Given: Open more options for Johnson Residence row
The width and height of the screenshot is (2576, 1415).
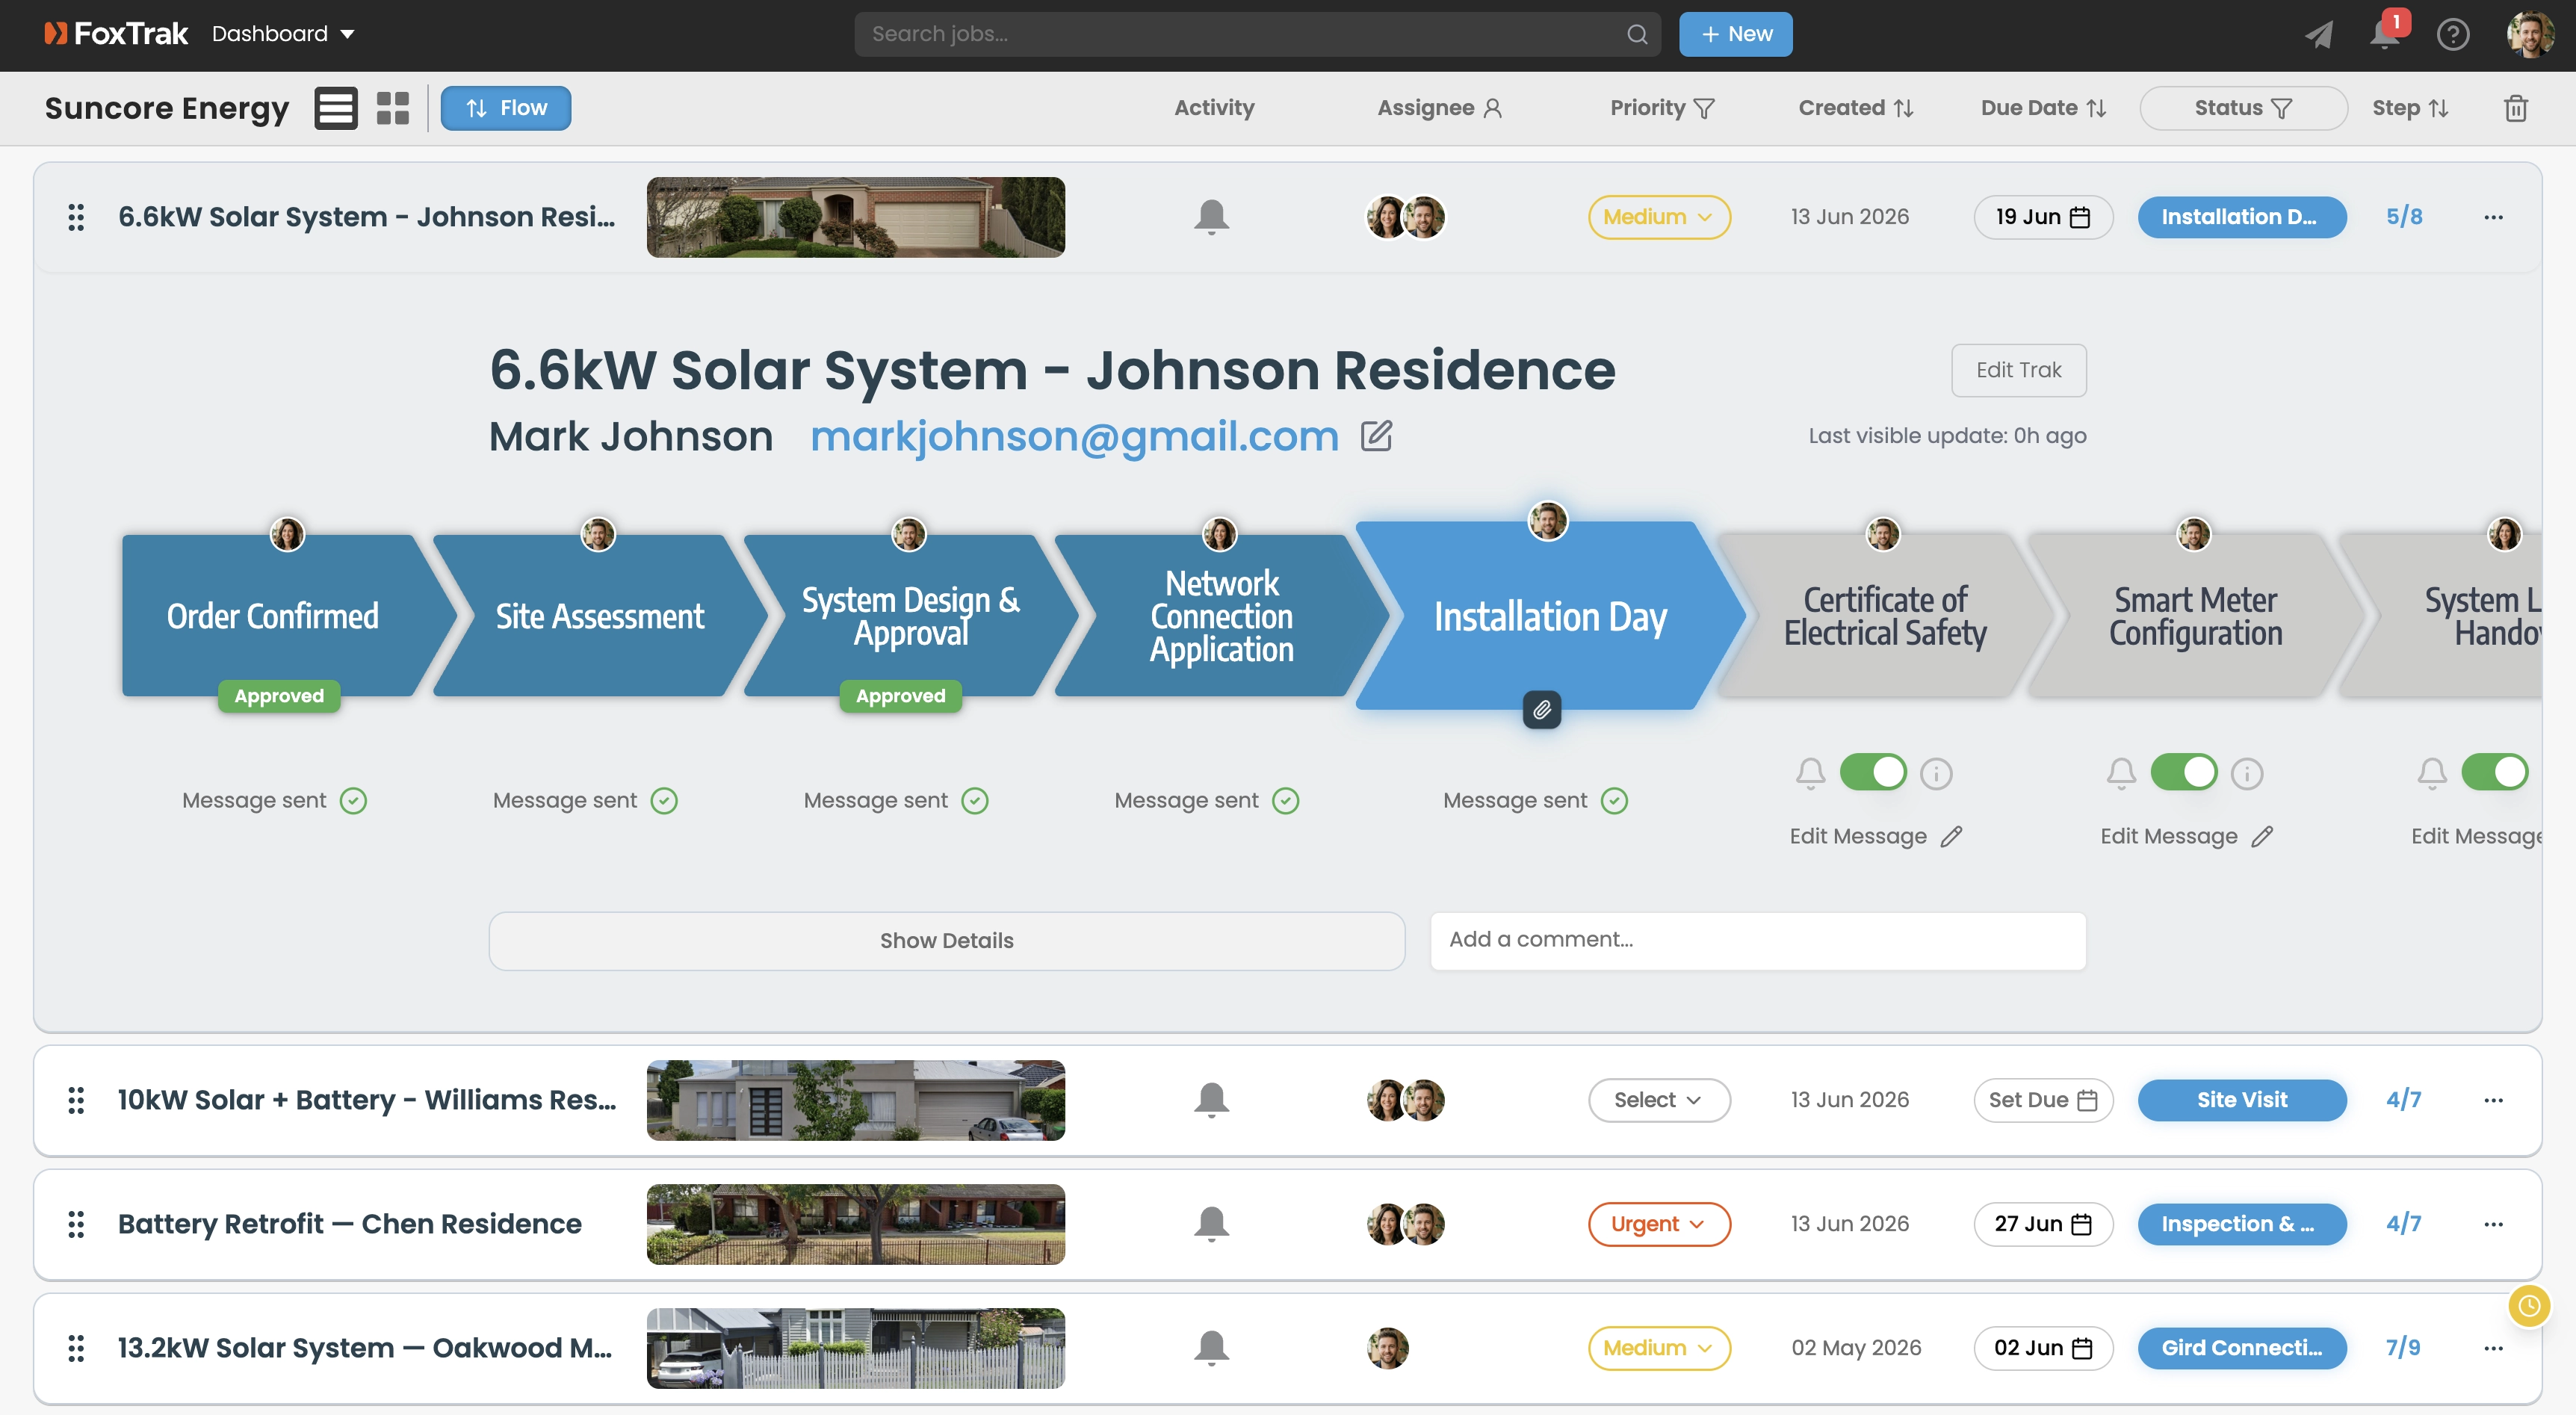Looking at the screenshot, I should click(2493, 217).
